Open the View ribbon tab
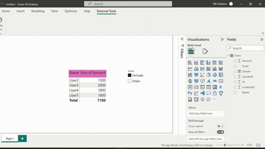265x149 pixels. pyautogui.click(x=54, y=11)
